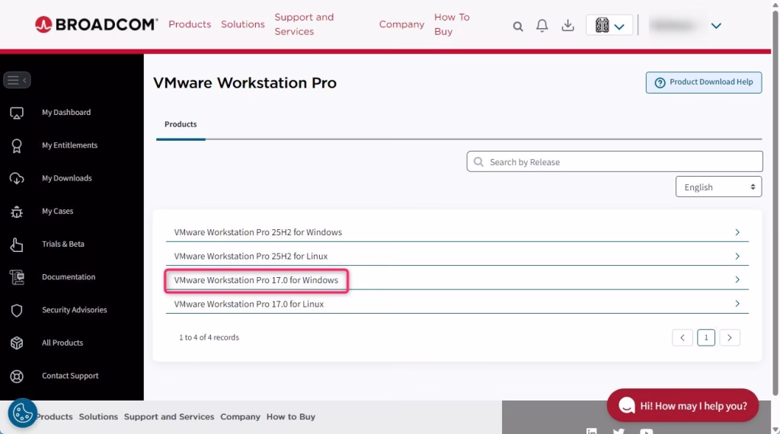780x434 pixels.
Task: Open notifications bell icon
Action: (x=542, y=26)
